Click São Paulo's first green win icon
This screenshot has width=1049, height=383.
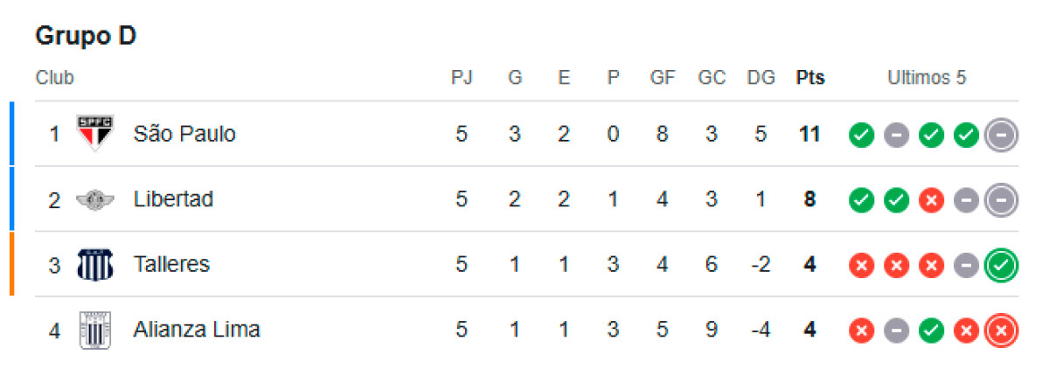click(x=861, y=135)
